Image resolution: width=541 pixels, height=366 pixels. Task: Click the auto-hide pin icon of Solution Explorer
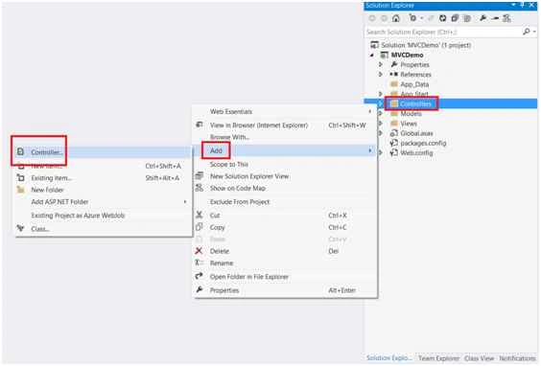[x=523, y=5]
